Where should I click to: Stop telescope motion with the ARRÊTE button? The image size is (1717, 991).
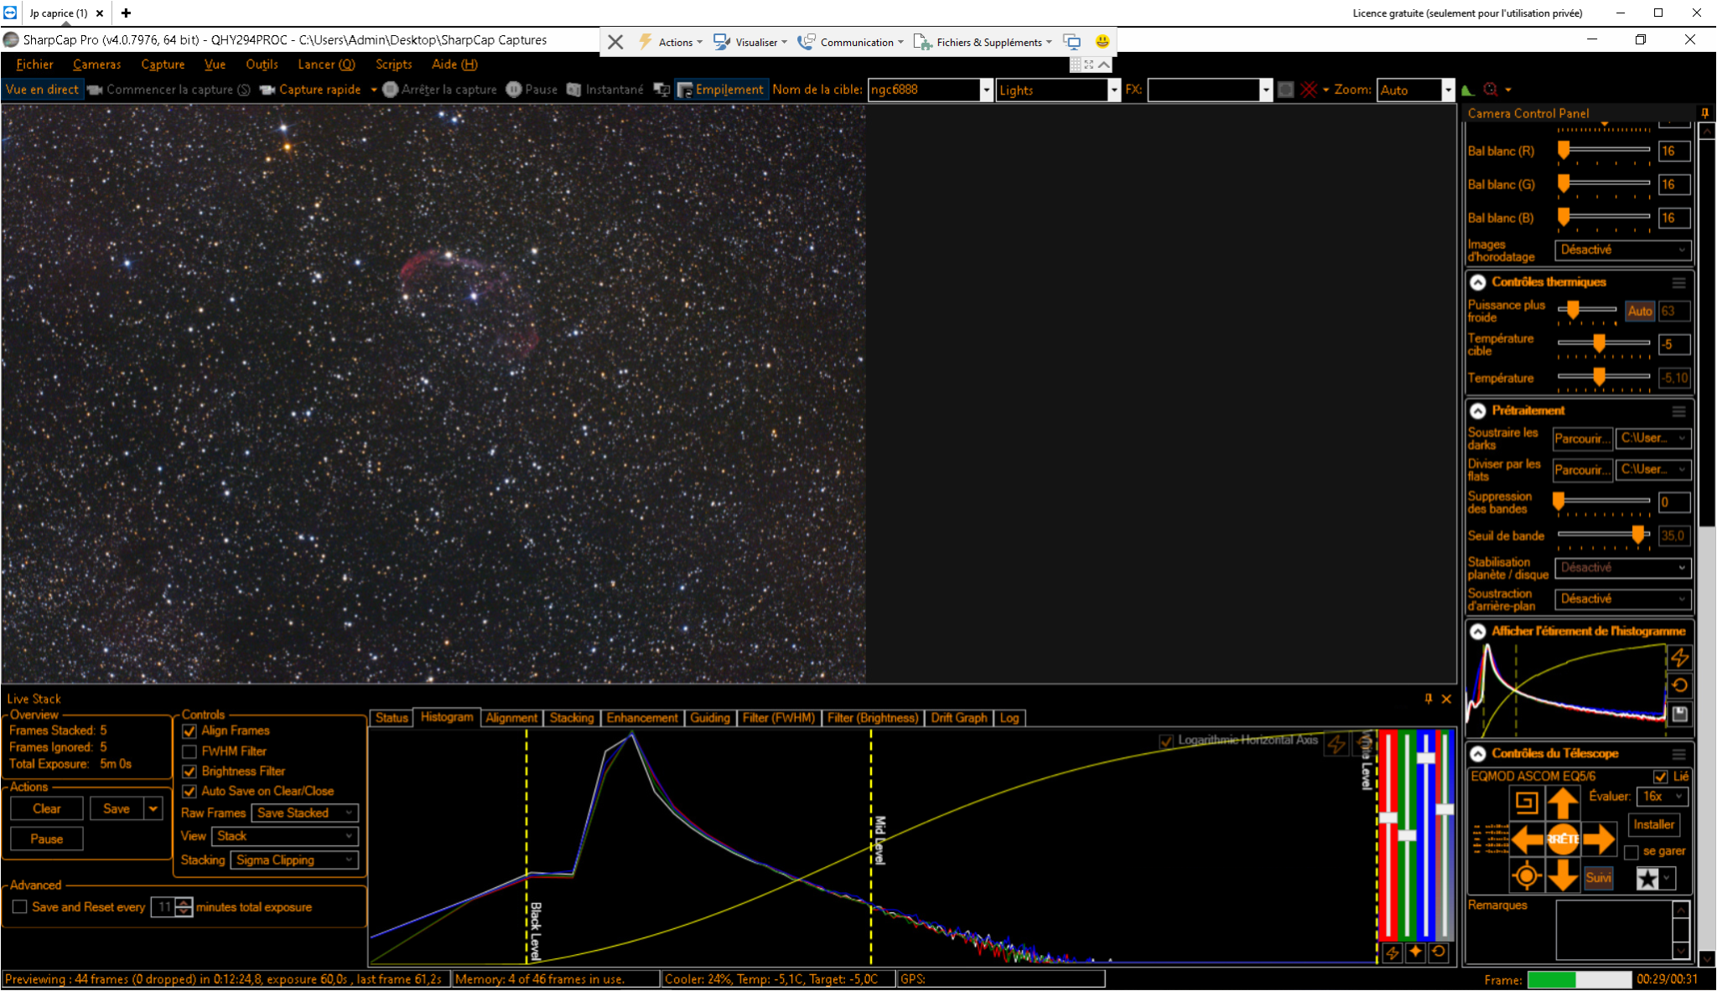[x=1563, y=839]
